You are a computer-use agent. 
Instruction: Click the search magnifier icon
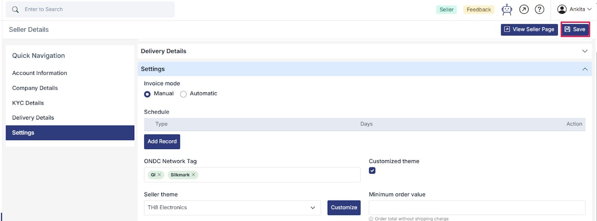(15, 10)
